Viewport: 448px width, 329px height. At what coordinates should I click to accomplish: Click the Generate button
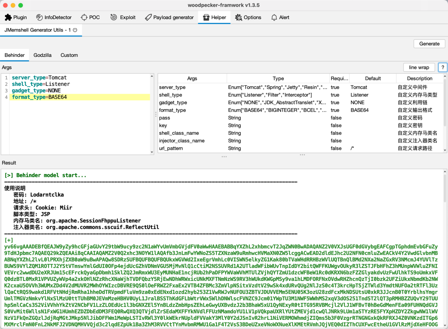429,44
